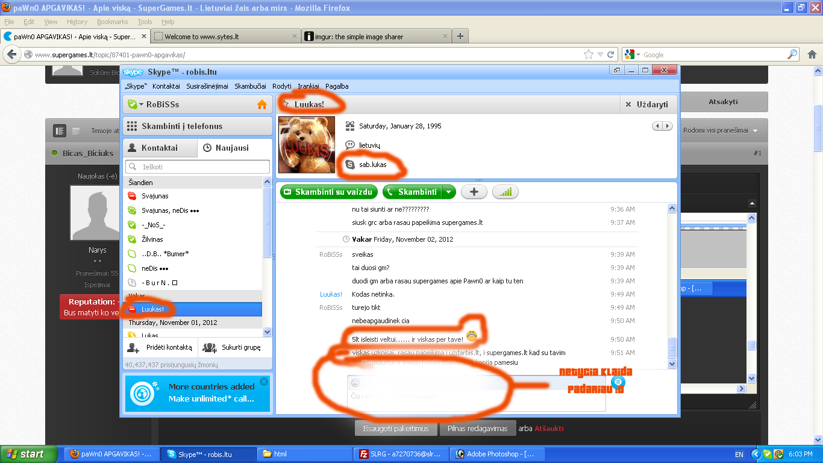Viewport: 823px width, 463px height.
Task: Select the Svajunas conversation
Action: tap(193, 196)
